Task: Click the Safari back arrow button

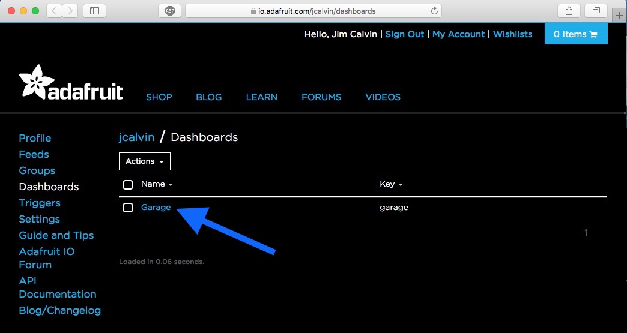Action: point(54,11)
